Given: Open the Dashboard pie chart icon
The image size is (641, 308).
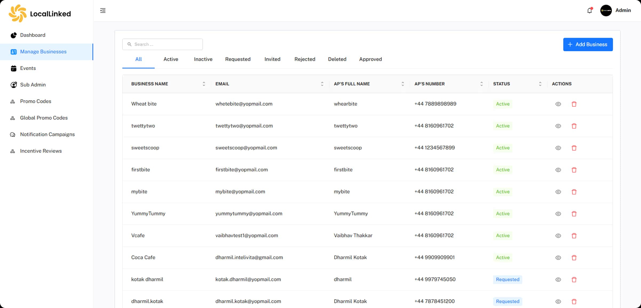Looking at the screenshot, I should coord(14,35).
